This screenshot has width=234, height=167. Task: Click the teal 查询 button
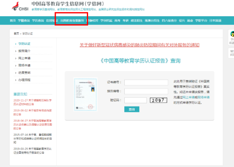(x=132, y=109)
